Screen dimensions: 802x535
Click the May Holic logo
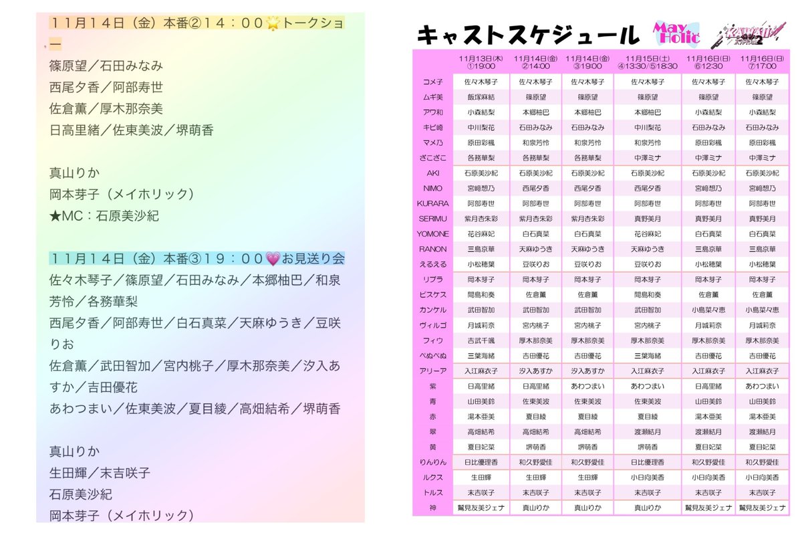tap(676, 32)
